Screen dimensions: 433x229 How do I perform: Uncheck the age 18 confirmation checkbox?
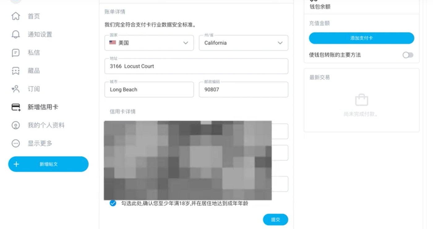[113, 203]
